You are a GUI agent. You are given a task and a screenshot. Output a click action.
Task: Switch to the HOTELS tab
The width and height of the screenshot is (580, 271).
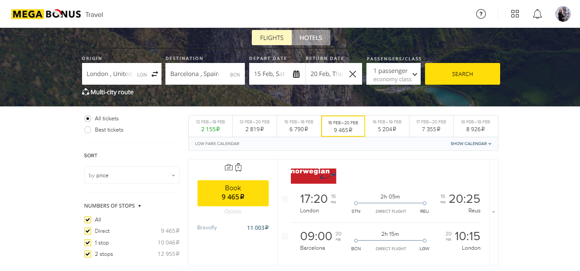click(x=311, y=37)
